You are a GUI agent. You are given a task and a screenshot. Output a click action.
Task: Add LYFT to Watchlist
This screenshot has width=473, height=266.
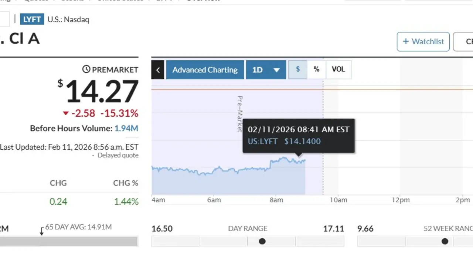point(423,41)
